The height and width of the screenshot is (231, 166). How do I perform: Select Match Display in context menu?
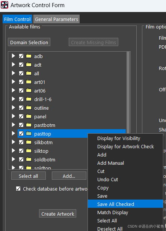pyautogui.click(x=113, y=213)
